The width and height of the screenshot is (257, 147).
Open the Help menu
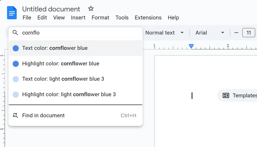pyautogui.click(x=173, y=18)
